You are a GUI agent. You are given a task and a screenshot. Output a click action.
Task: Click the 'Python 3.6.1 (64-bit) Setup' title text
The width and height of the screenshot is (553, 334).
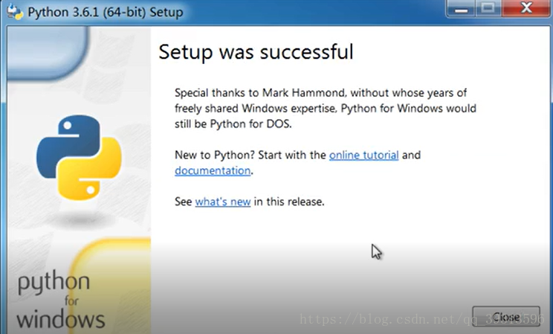click(x=106, y=13)
